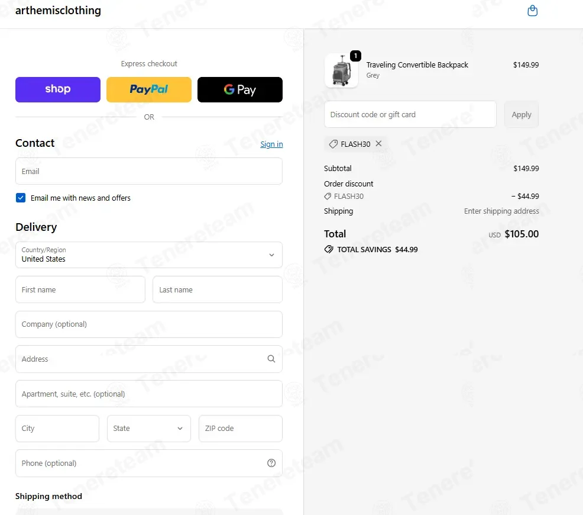Choose PayPal express checkout
This screenshot has height=515, width=583.
click(149, 89)
